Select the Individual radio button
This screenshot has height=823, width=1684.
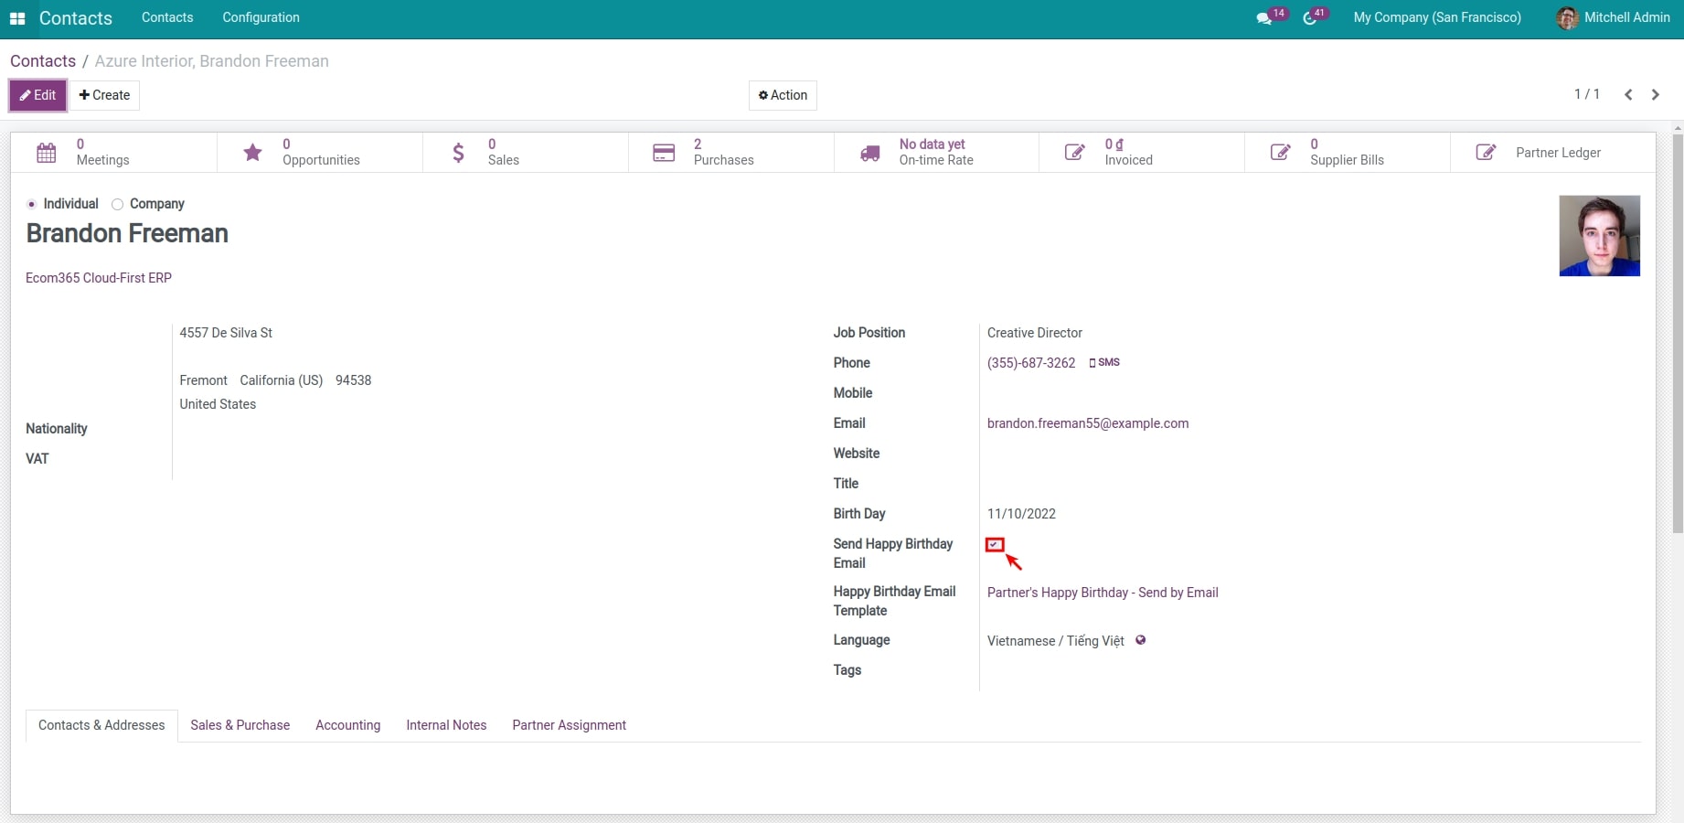[x=31, y=204]
